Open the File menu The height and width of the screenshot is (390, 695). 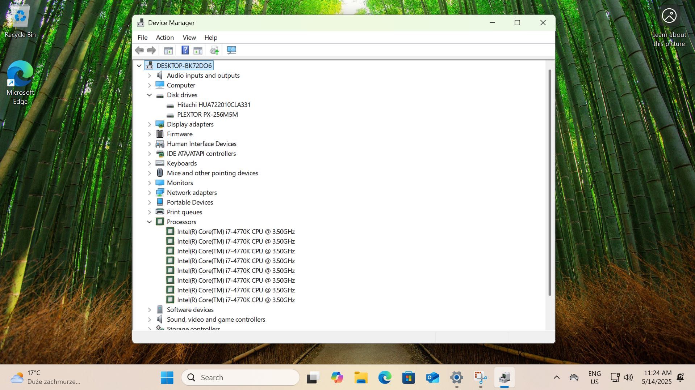click(142, 38)
